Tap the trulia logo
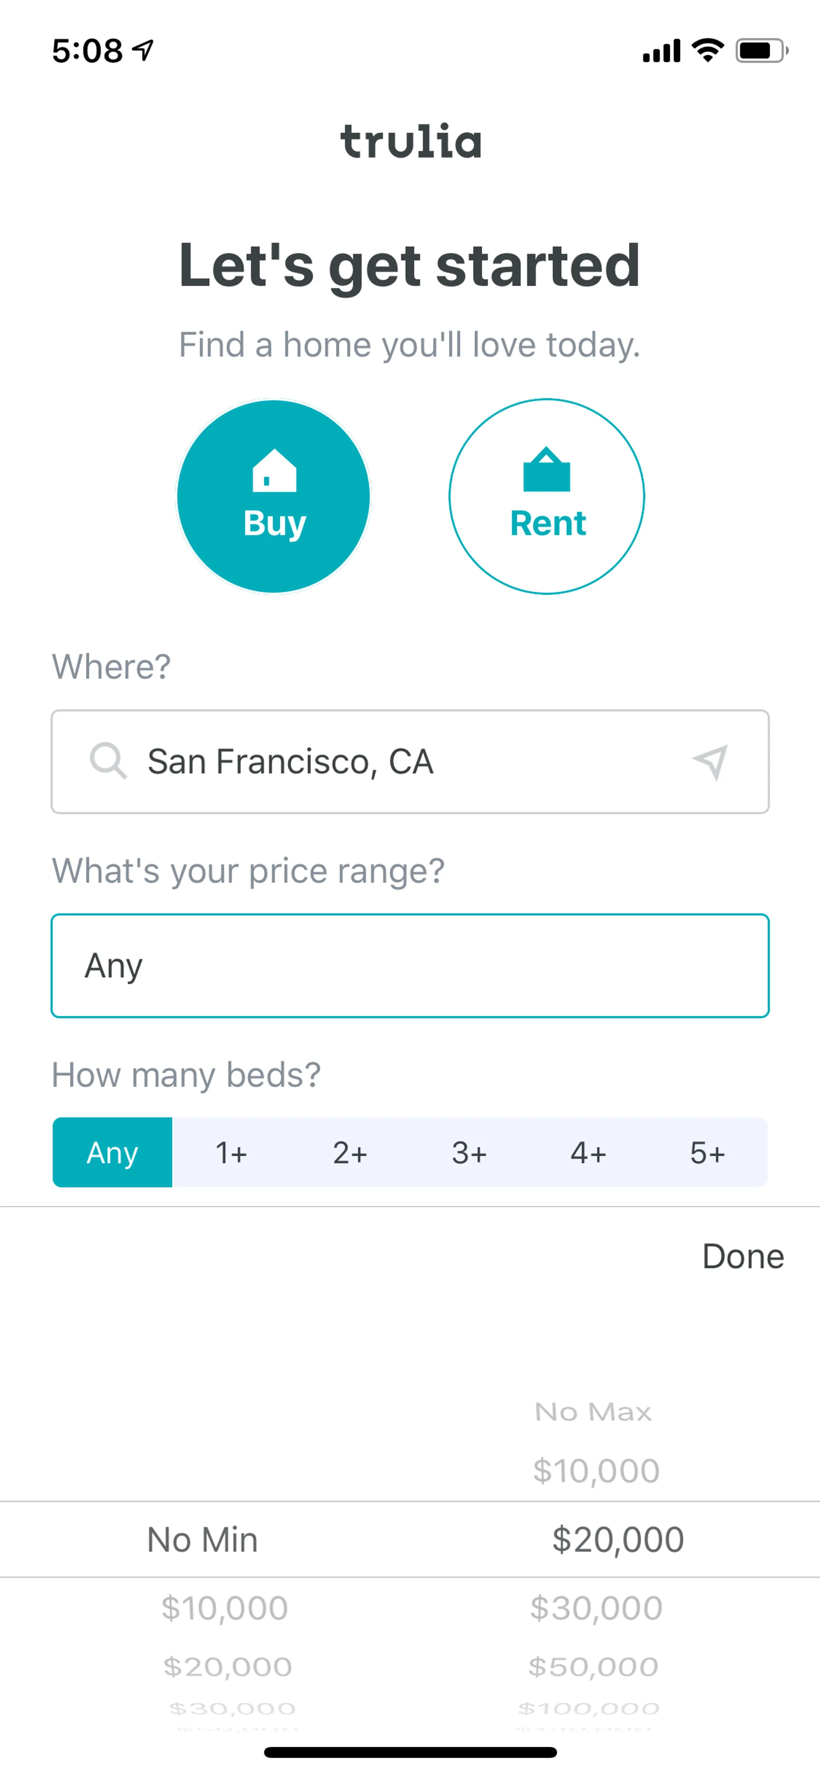820x1775 pixels. pos(411,141)
